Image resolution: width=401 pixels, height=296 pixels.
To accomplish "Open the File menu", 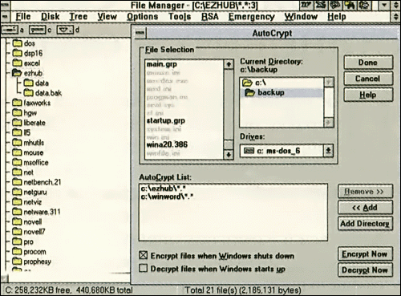I will click(23, 17).
